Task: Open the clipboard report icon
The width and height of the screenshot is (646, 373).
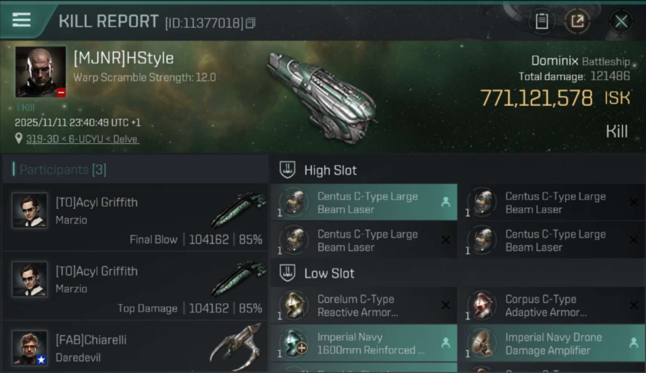Action: (541, 21)
